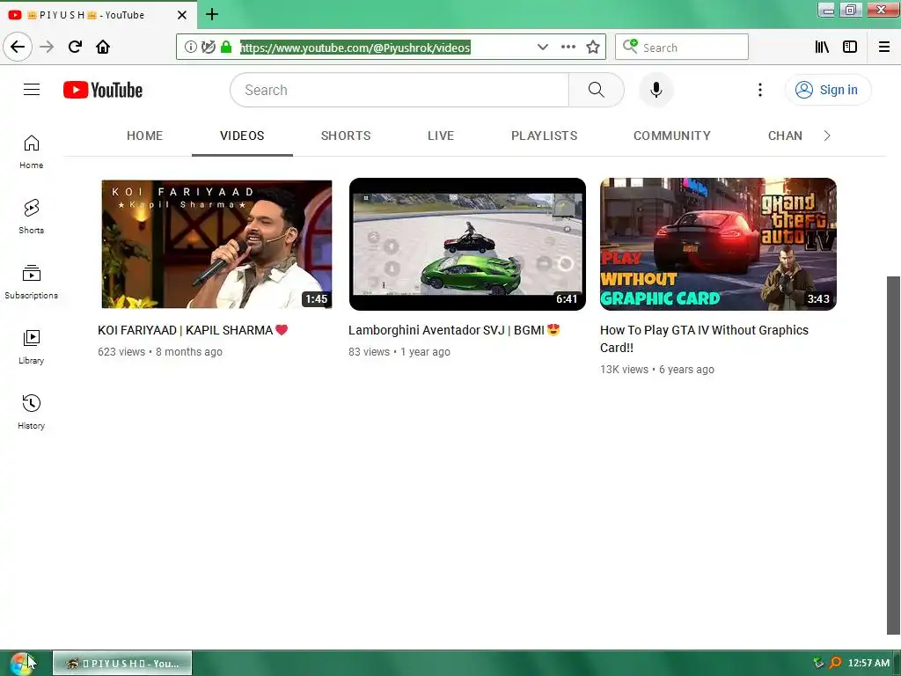
Task: Close the PIYUSH YouTube tab
Action: pyautogui.click(x=182, y=15)
